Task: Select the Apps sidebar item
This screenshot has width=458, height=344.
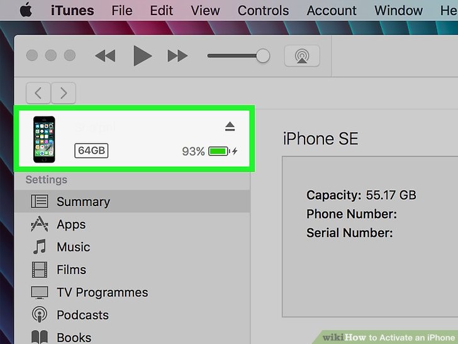Action: point(132,224)
